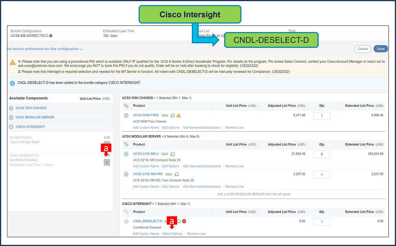Click the Valid badge on UCSX-215C-M8-U
This screenshot has height=246, width=396.
(165, 154)
